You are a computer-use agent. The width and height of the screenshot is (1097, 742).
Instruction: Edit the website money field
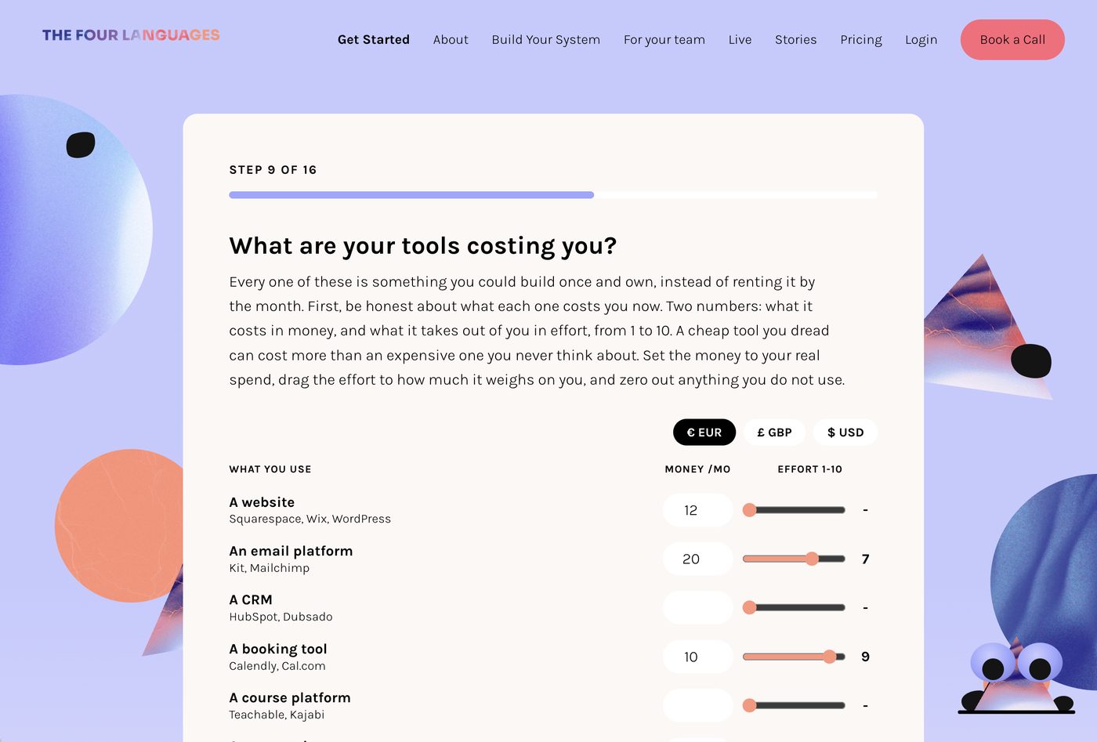pyautogui.click(x=698, y=510)
